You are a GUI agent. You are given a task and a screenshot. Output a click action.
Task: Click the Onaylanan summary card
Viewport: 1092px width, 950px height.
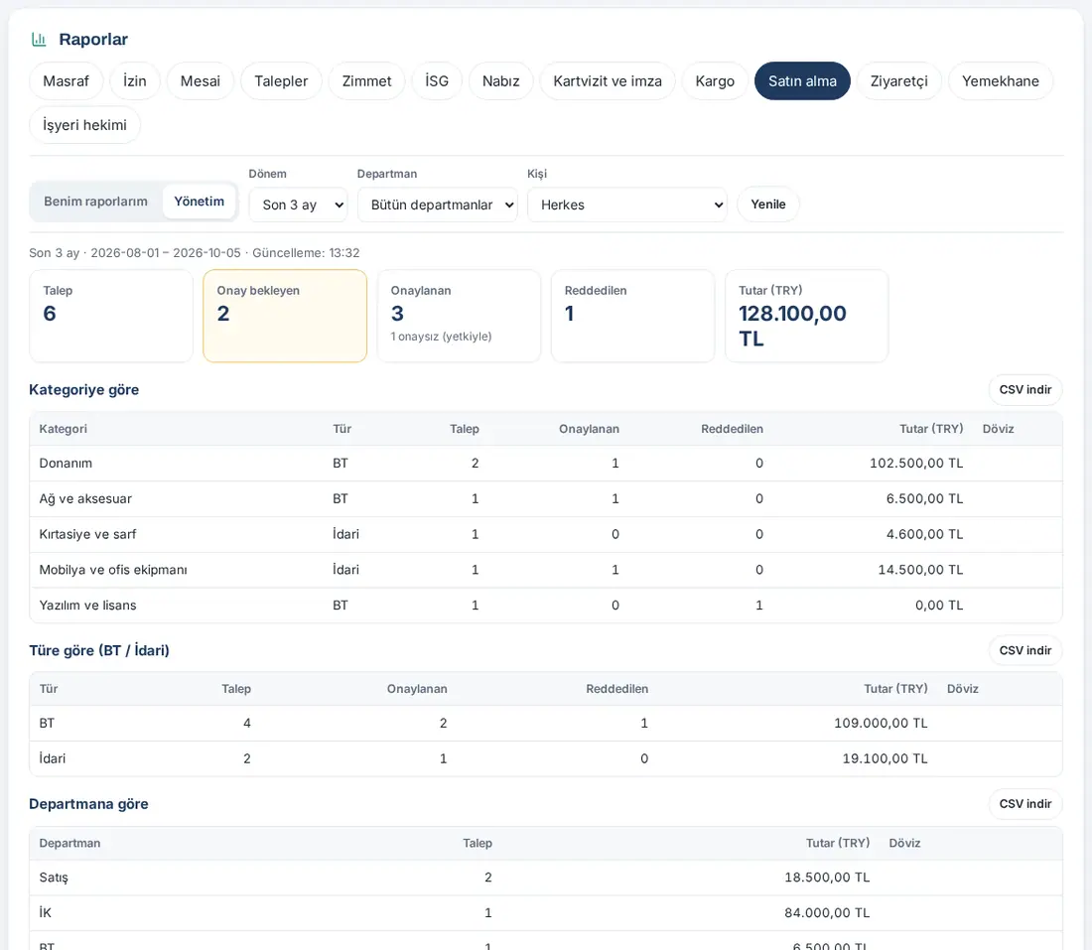(x=459, y=316)
